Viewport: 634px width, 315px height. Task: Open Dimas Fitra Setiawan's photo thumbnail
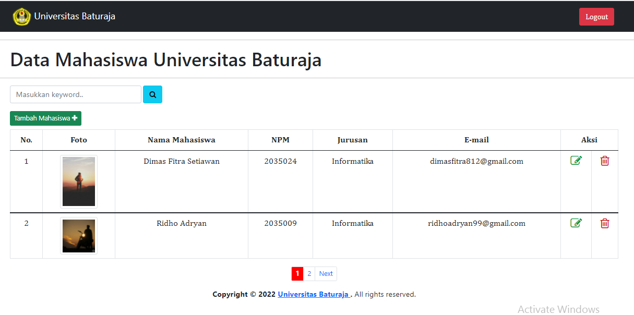coord(79,181)
